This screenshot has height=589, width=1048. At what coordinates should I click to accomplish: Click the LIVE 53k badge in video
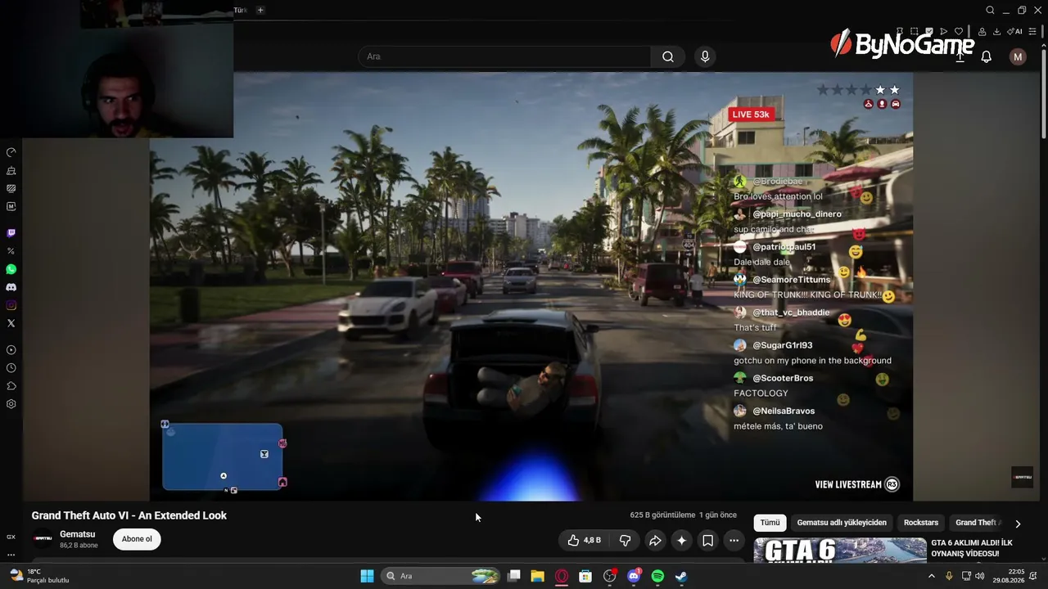click(751, 115)
